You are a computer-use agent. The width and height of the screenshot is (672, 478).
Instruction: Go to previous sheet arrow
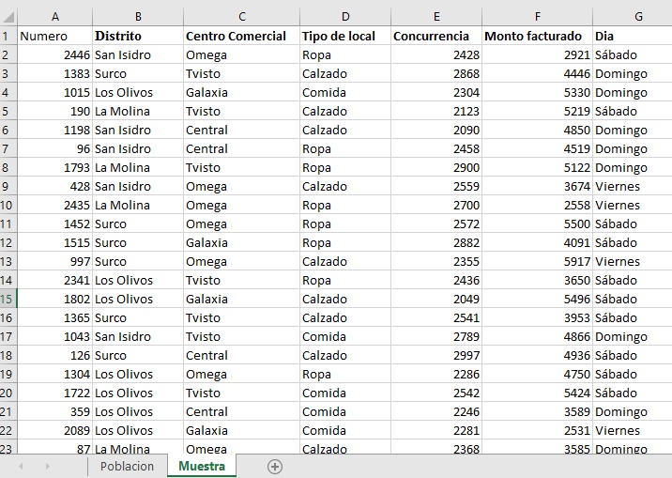(21, 466)
